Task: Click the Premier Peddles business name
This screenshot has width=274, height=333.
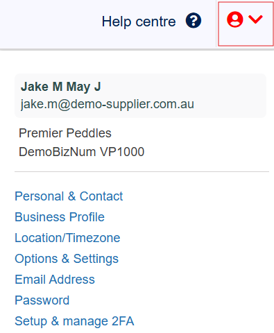Action: click(65, 133)
